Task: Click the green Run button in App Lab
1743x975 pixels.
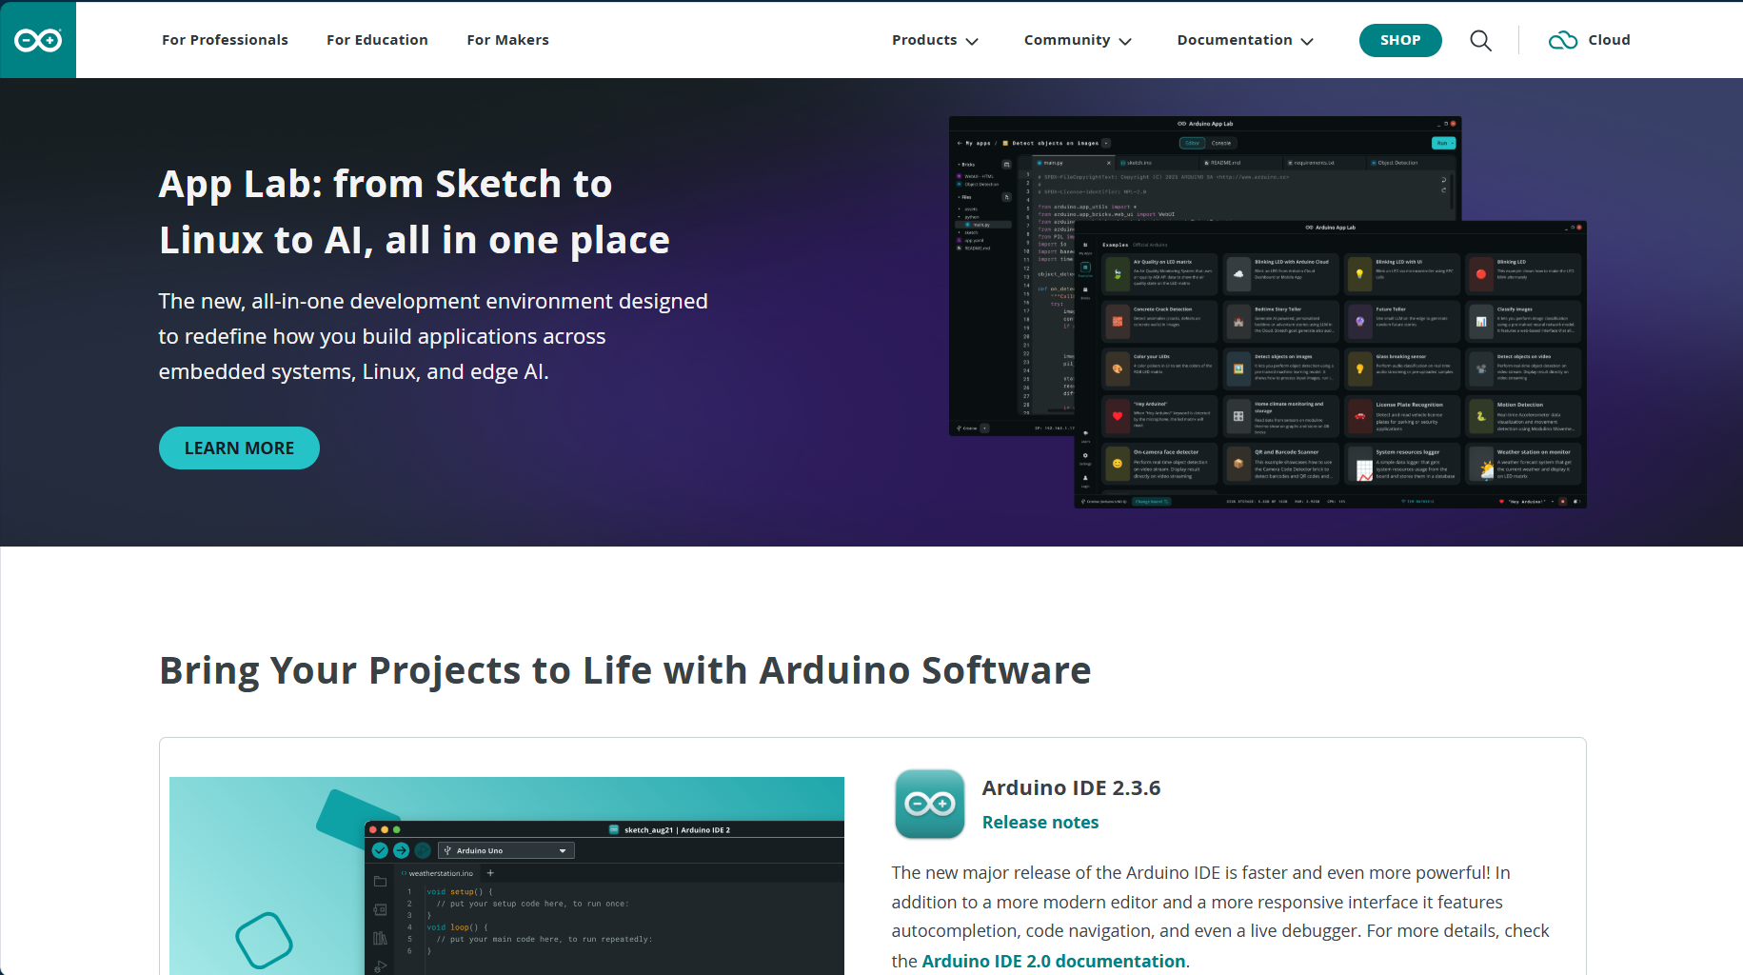Action: [x=1442, y=143]
